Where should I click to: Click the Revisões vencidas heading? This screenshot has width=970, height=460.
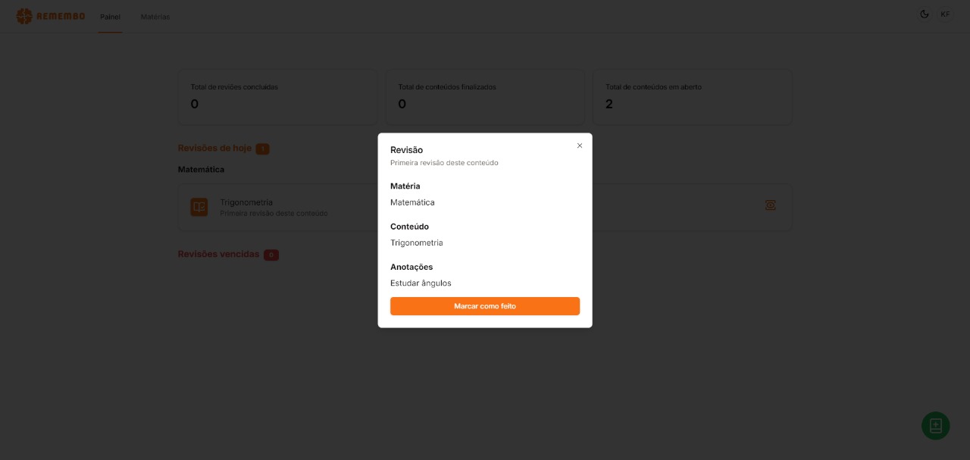tap(218, 255)
